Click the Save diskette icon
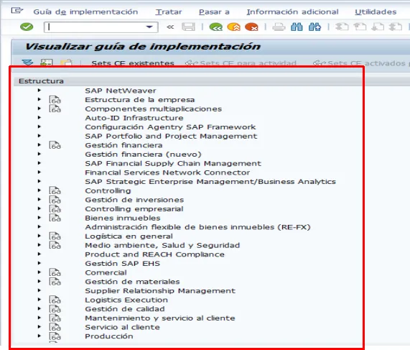The image size is (410, 350). pos(188,27)
